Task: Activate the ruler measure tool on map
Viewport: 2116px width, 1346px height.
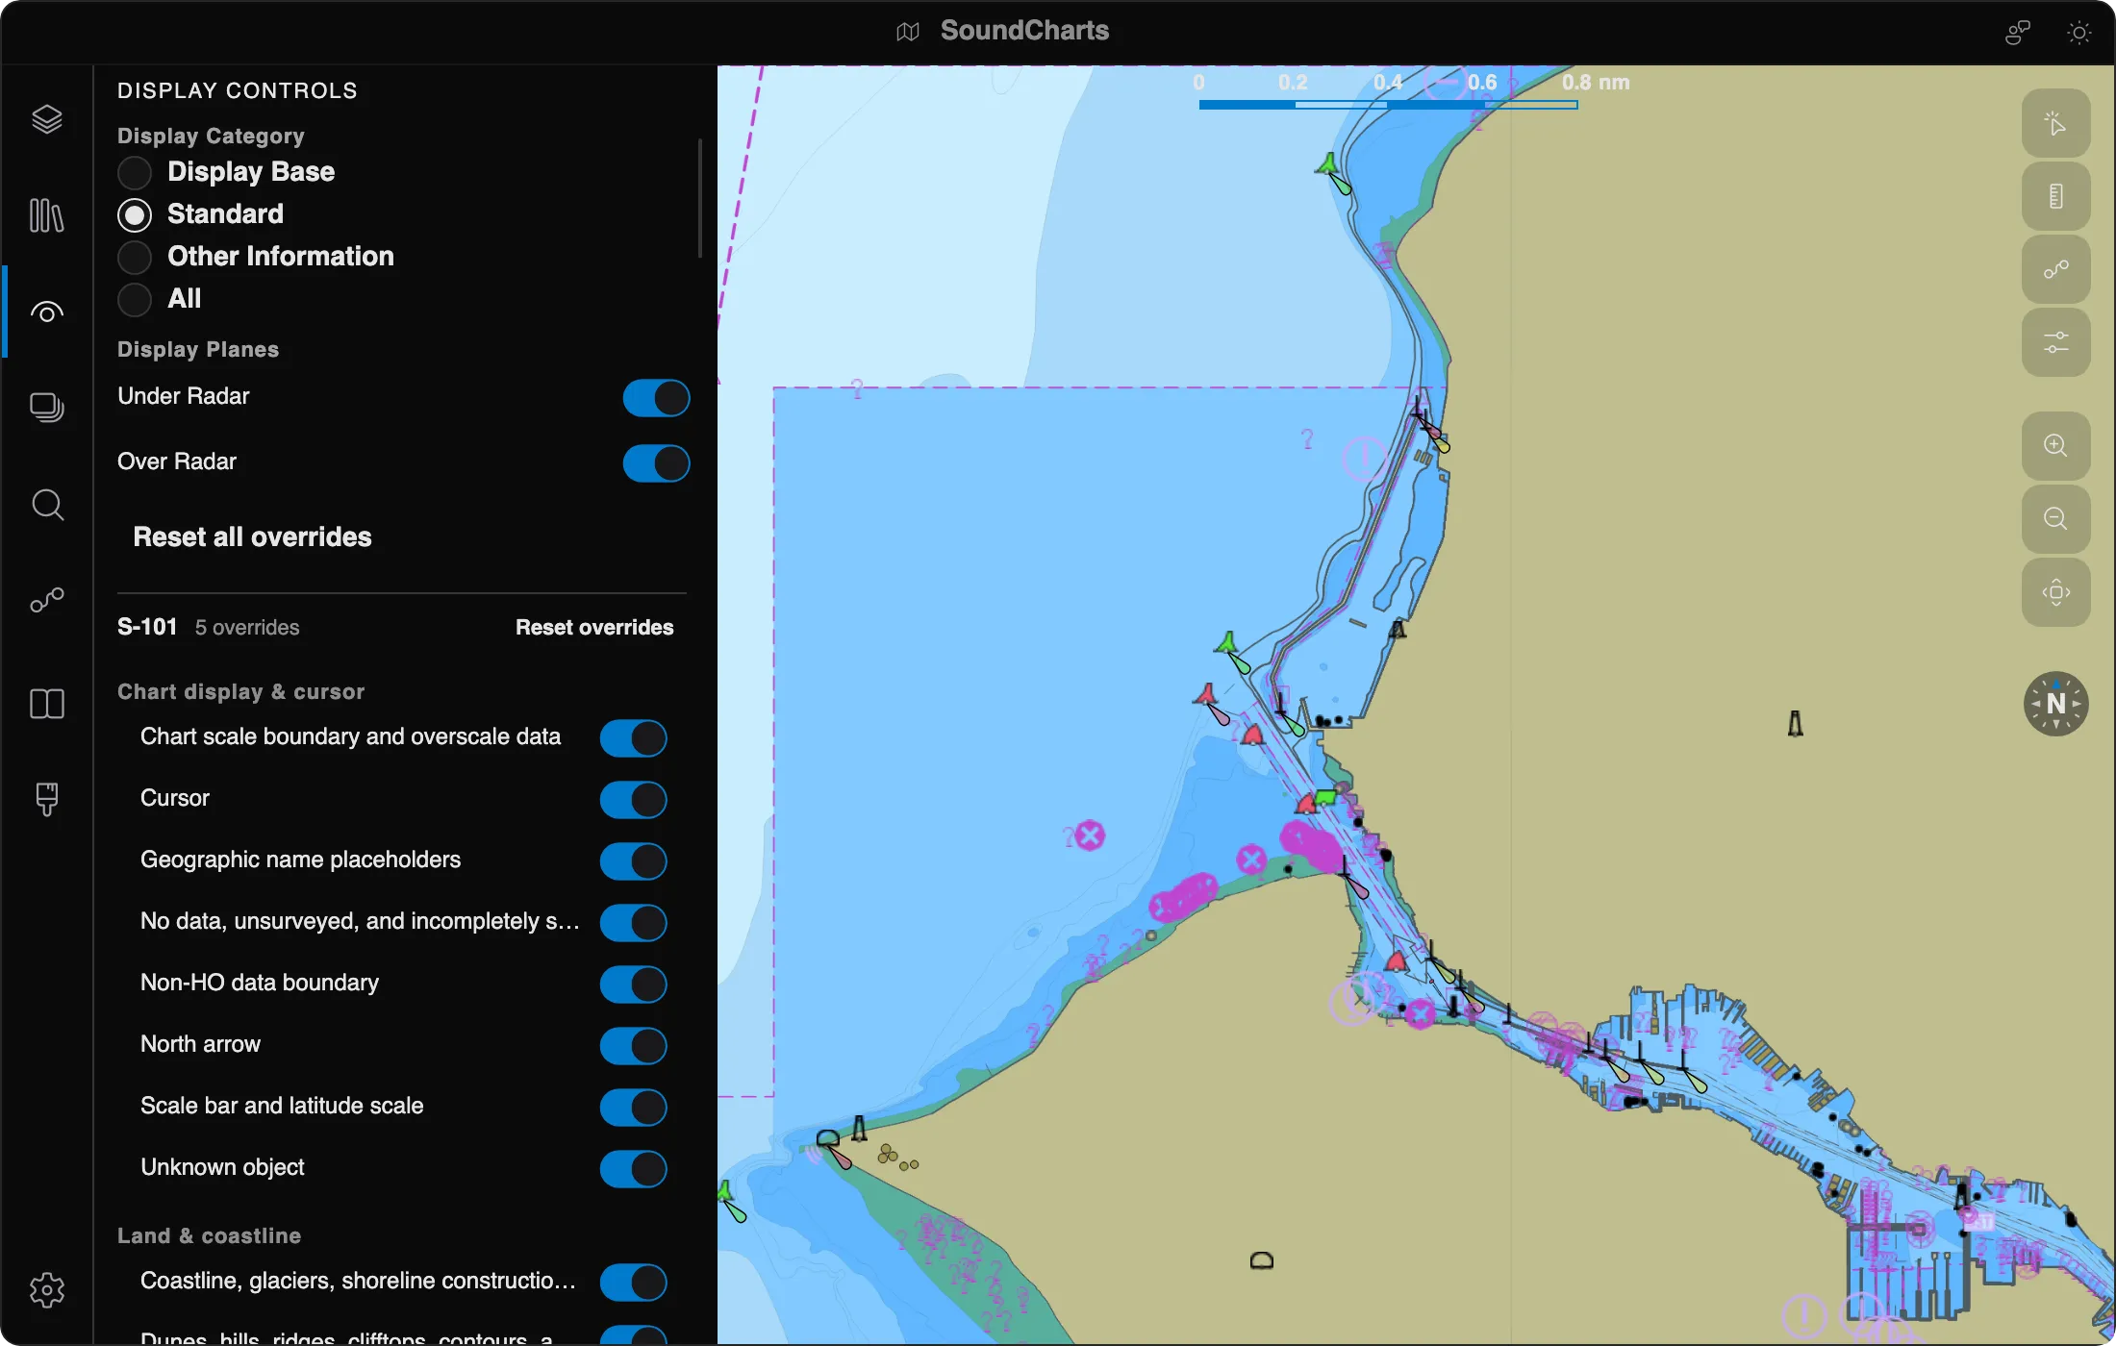Action: click(2055, 196)
